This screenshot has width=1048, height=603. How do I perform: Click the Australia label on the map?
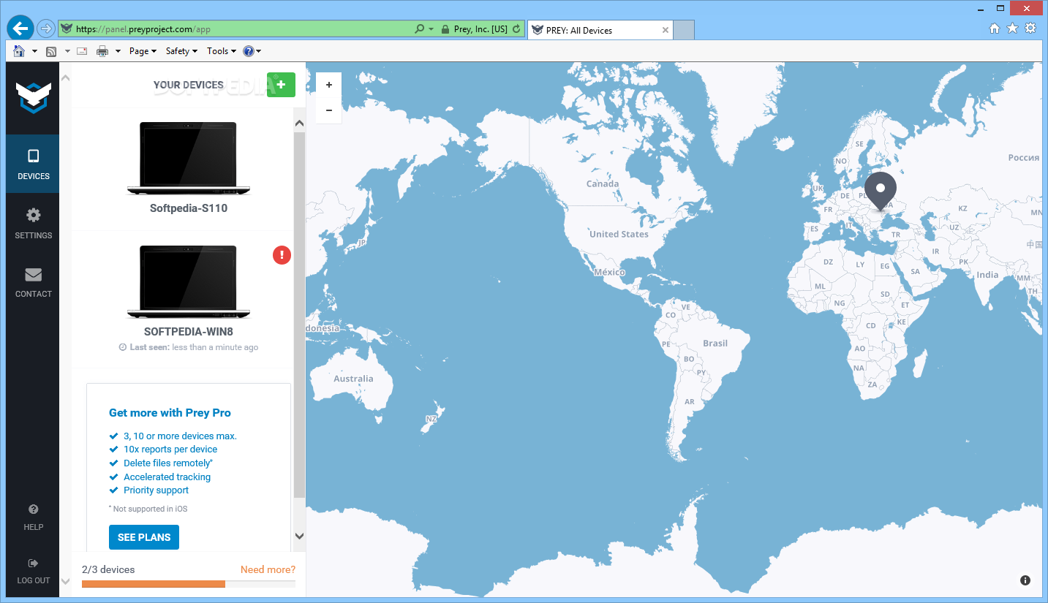pos(353,379)
